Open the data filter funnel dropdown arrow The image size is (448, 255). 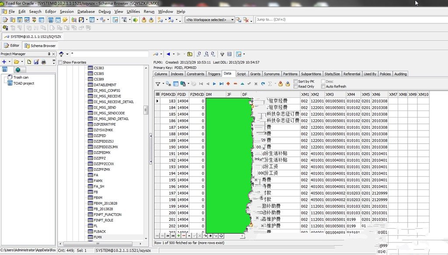pyautogui.click(x=163, y=84)
